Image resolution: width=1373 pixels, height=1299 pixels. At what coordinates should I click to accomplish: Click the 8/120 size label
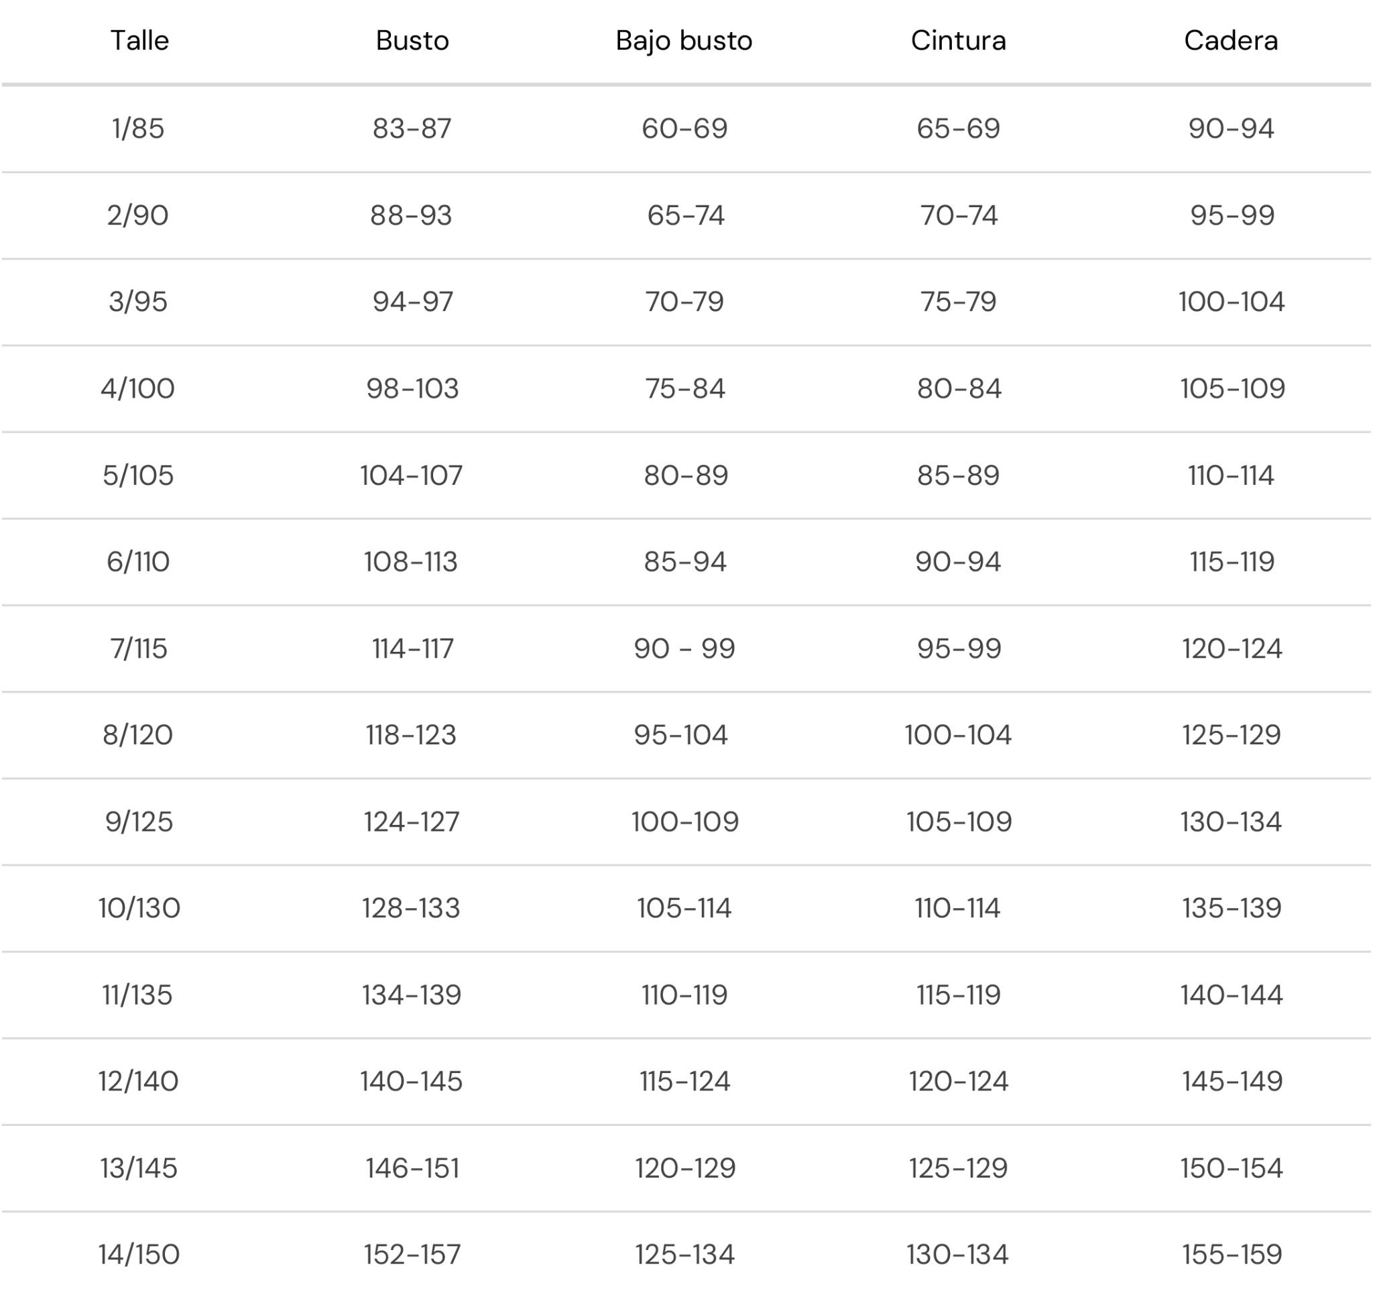click(x=137, y=734)
